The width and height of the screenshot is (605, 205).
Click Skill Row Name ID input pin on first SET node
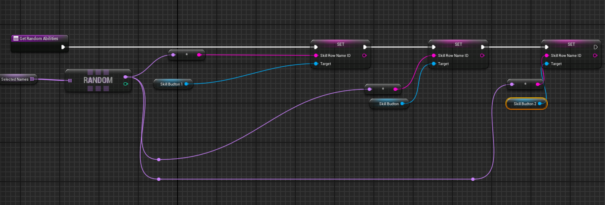(316, 55)
